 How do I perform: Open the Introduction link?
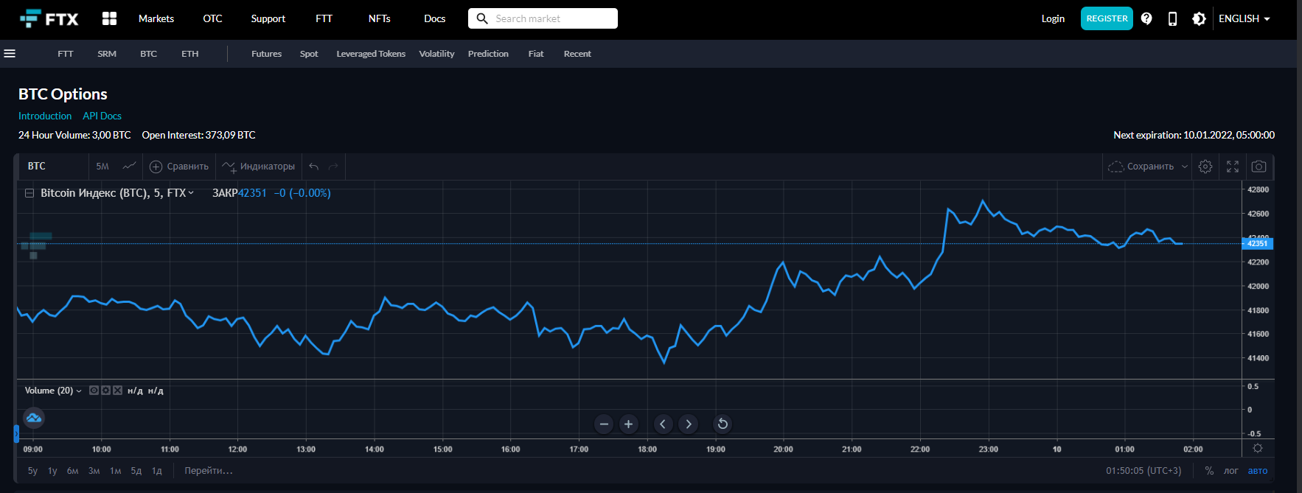[45, 116]
